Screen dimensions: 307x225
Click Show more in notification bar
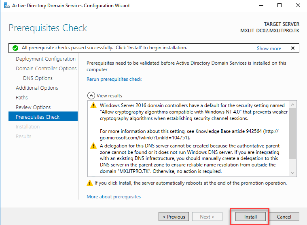pos(269,48)
